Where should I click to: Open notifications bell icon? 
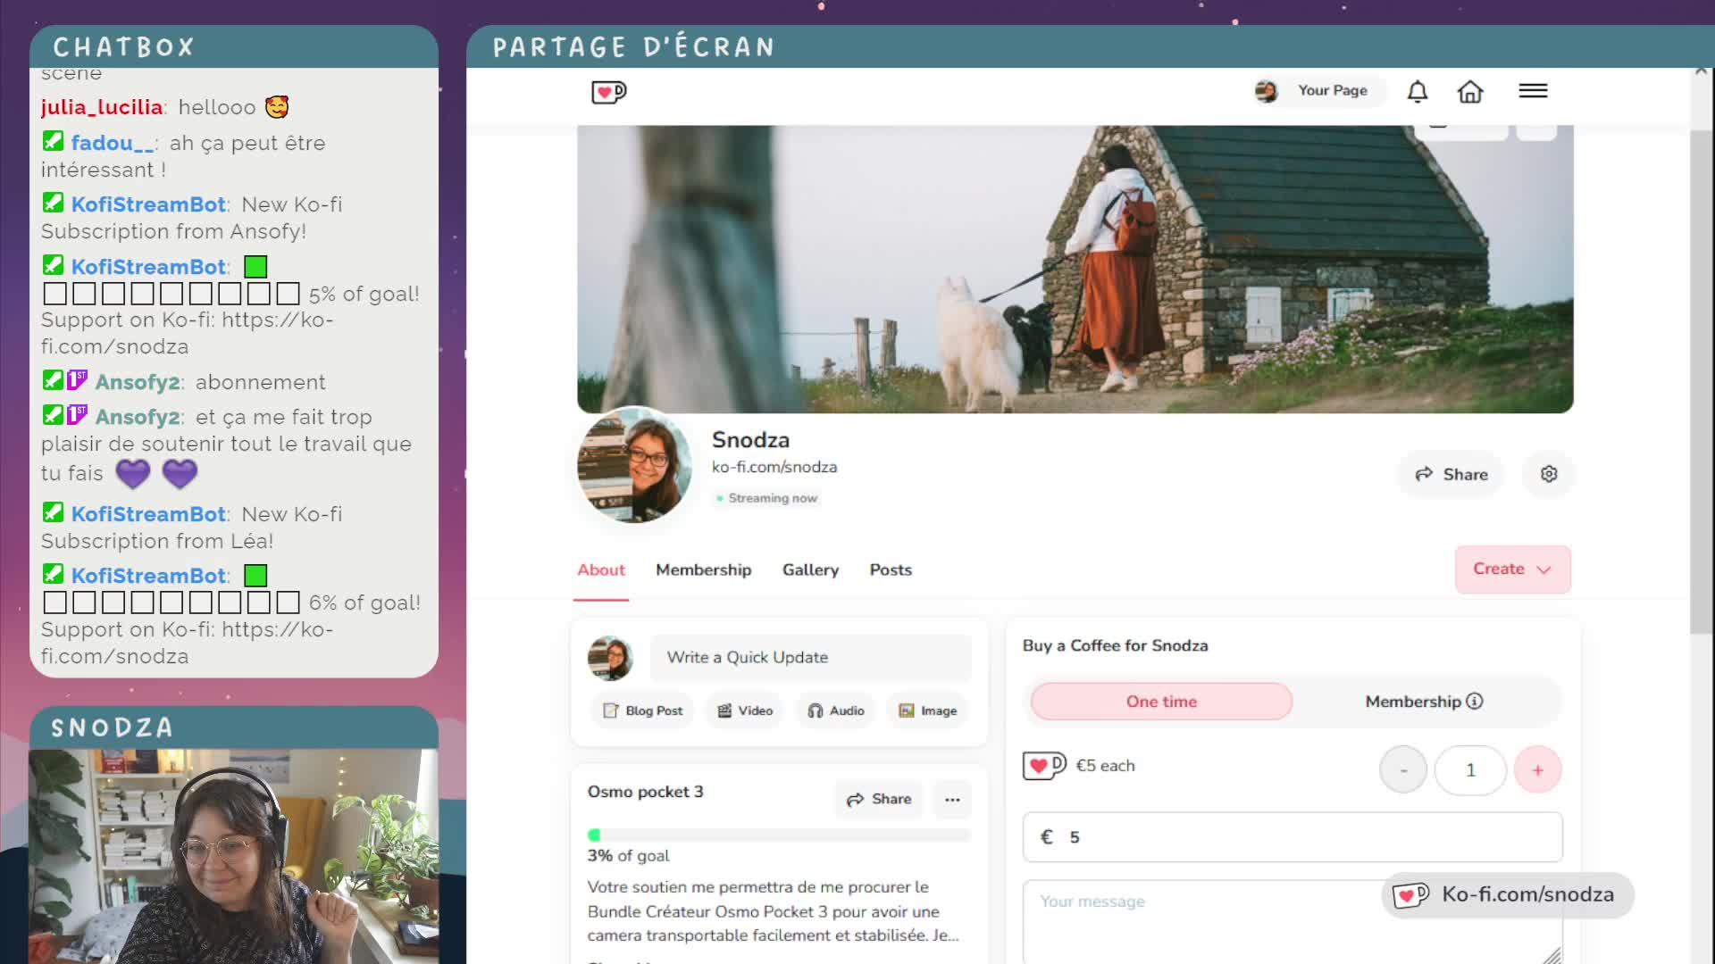click(1418, 91)
